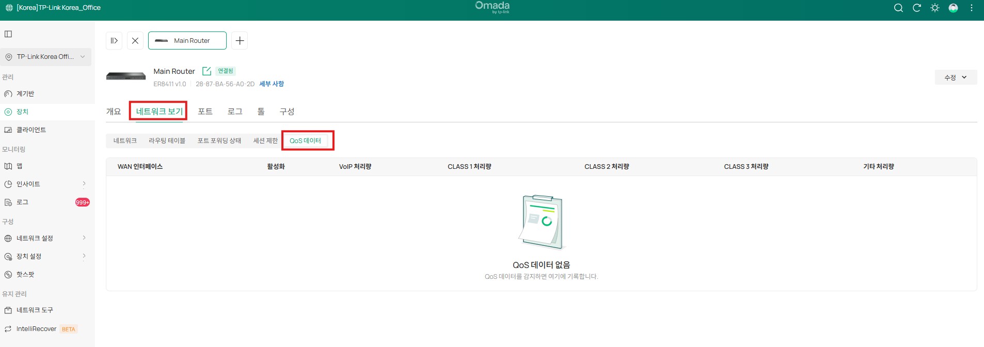Click the WAN 인터페이스 column header
The image size is (984, 347).
[x=140, y=167]
